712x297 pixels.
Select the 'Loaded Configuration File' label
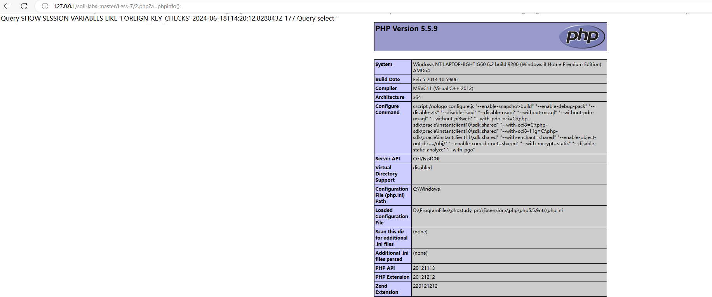(392, 217)
